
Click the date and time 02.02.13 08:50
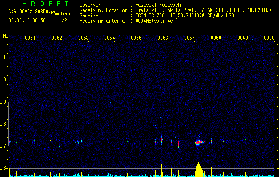[27, 20]
